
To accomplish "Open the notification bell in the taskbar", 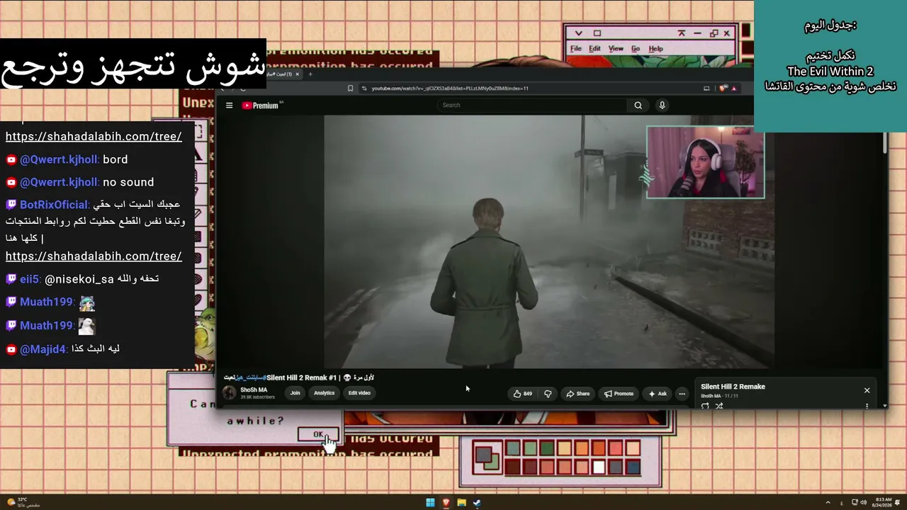I will tap(898, 503).
